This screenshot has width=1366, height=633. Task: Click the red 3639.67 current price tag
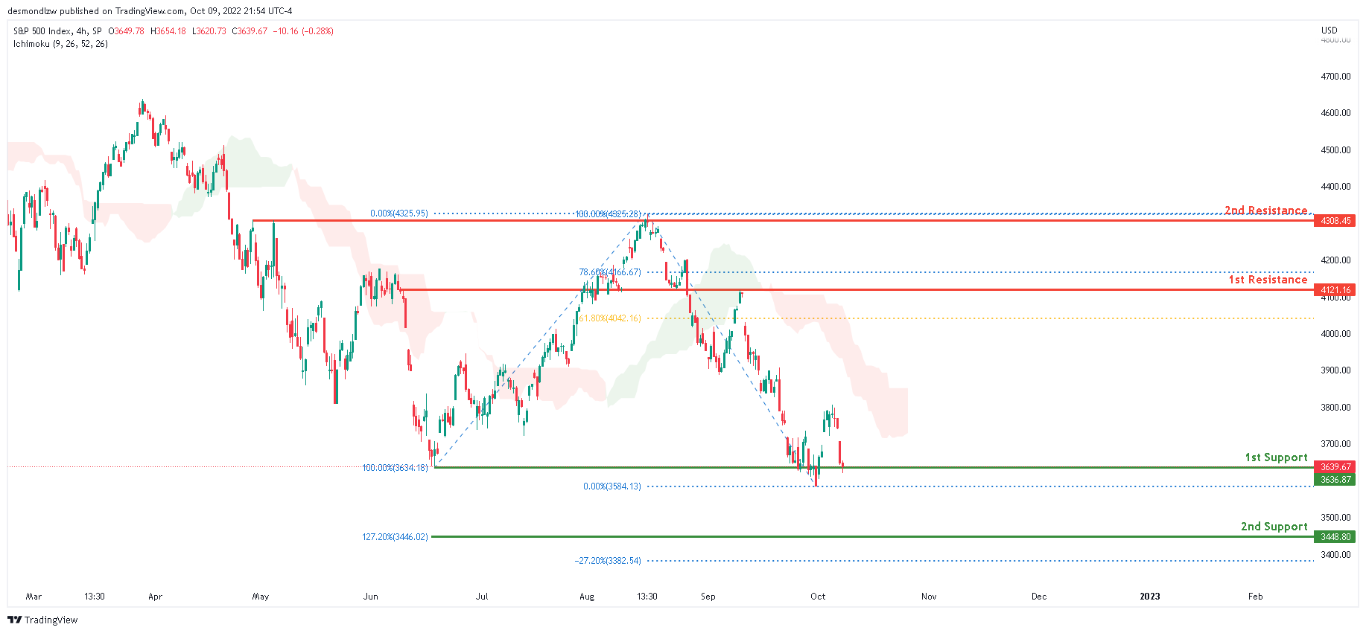tap(1335, 467)
